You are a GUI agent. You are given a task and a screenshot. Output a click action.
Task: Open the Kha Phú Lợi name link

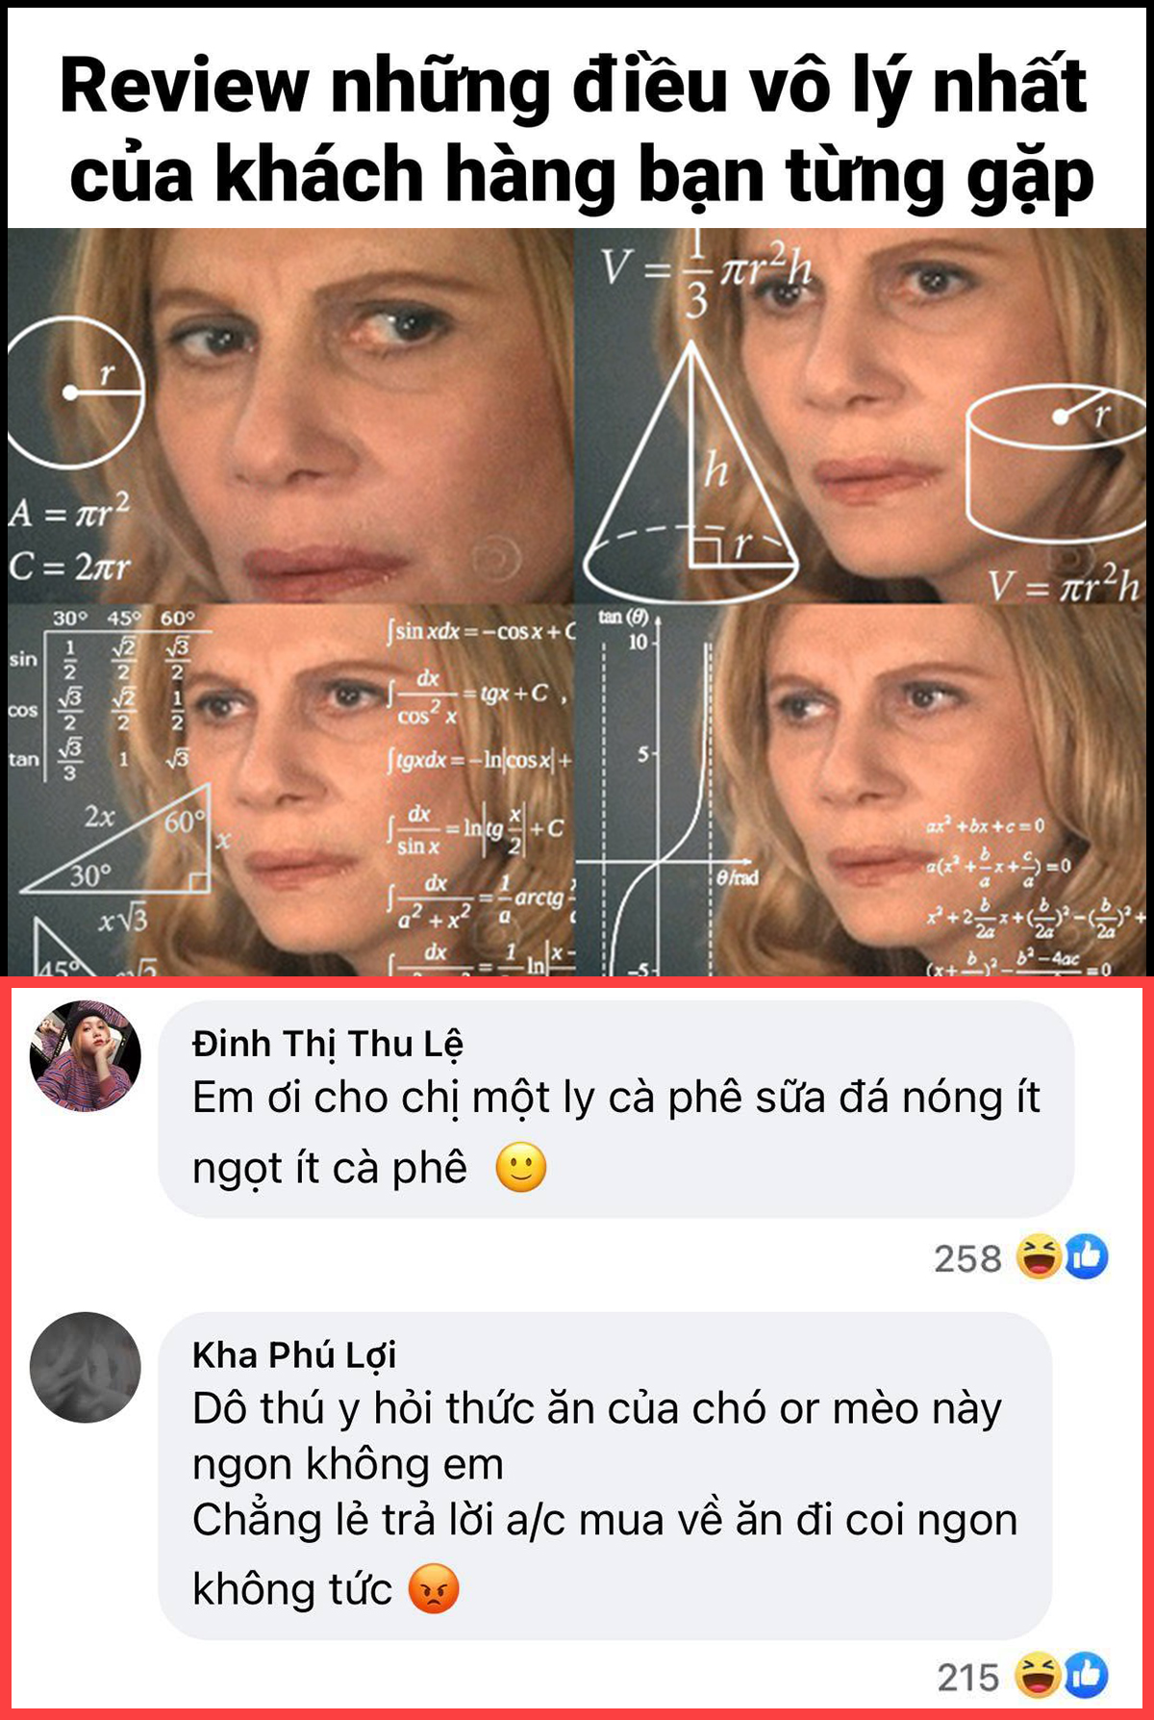pos(294,1354)
